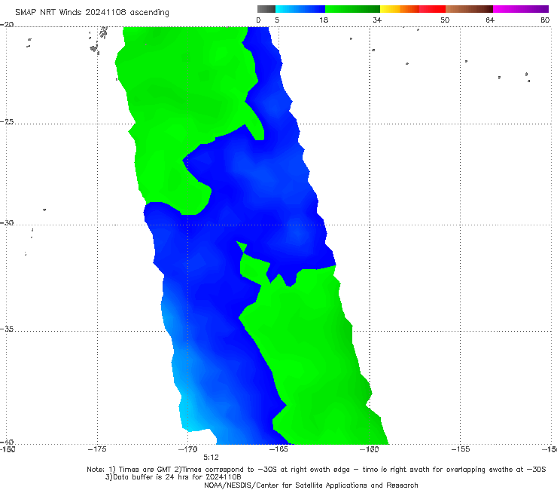557x490 pixels.
Task: Click the longitude label '-170'
Action: click(x=187, y=449)
